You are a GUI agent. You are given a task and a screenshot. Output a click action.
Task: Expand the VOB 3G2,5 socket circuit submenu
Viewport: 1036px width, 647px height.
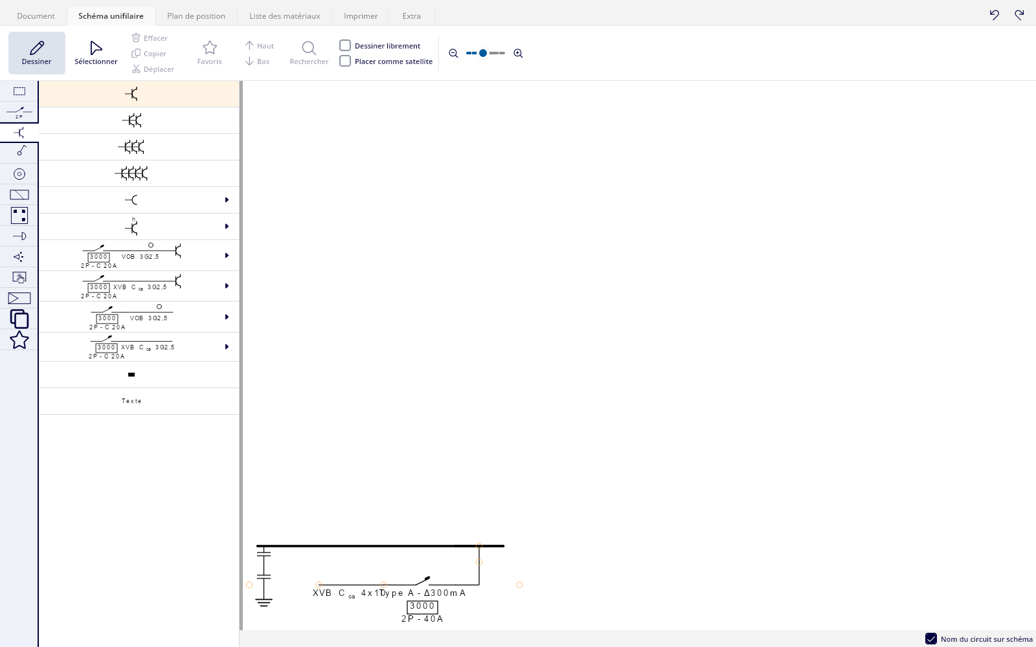[x=227, y=256]
